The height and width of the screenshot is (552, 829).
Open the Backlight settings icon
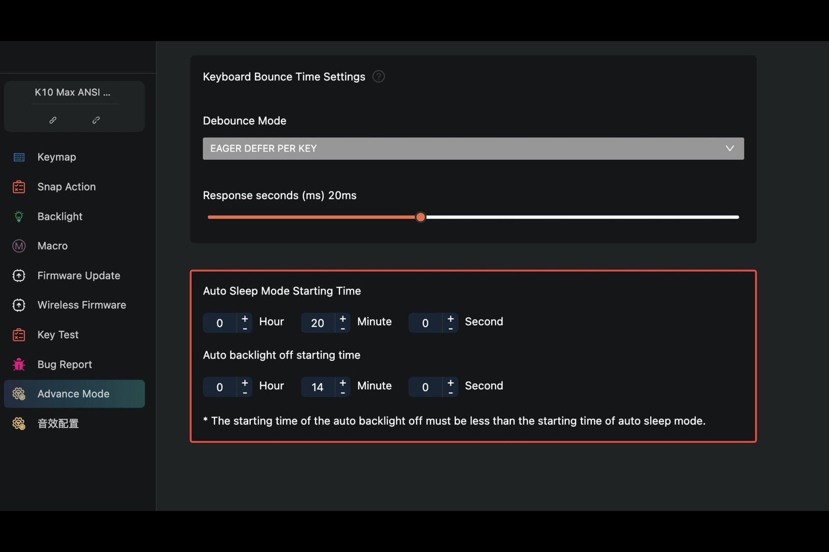point(19,216)
